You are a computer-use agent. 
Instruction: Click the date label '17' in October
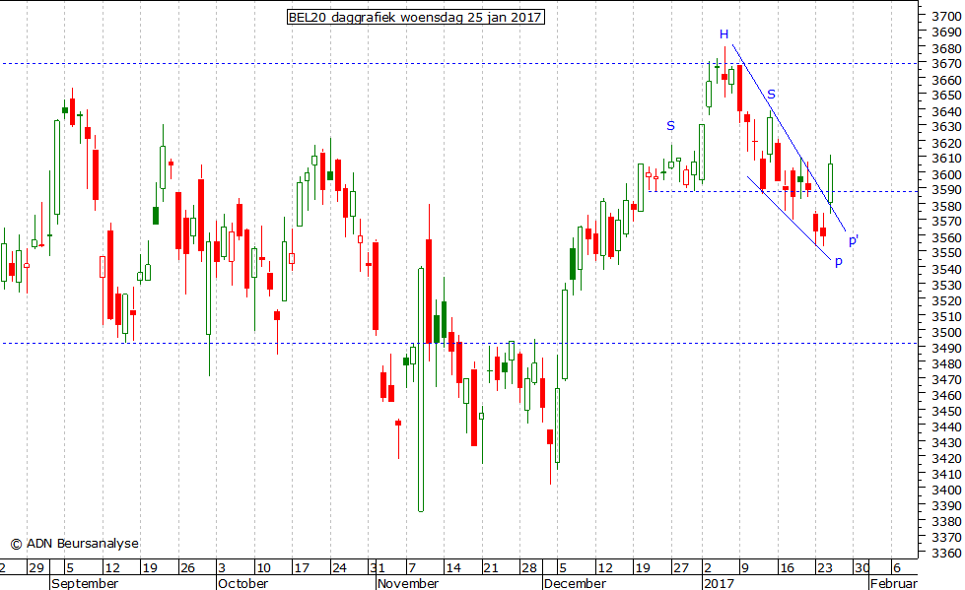302,568
